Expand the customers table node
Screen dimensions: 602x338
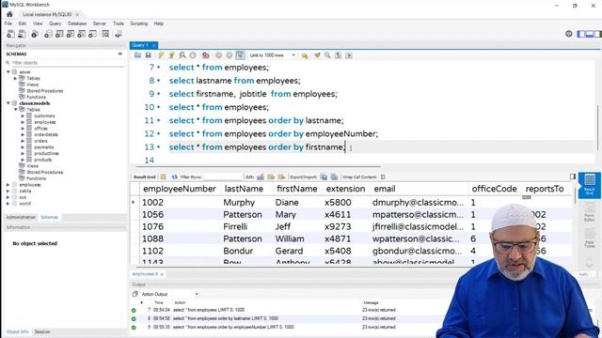click(x=23, y=115)
